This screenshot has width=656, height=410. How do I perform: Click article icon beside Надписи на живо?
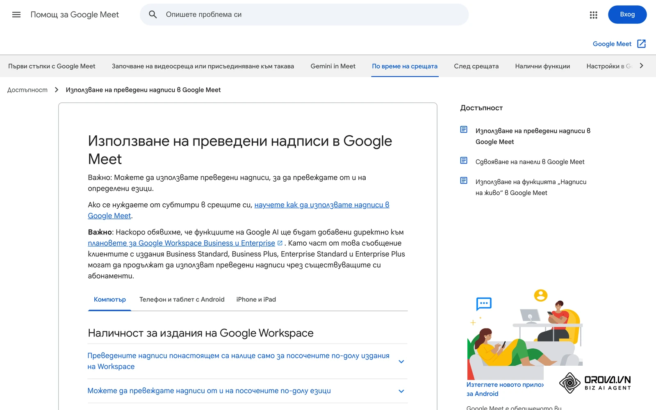tap(464, 181)
